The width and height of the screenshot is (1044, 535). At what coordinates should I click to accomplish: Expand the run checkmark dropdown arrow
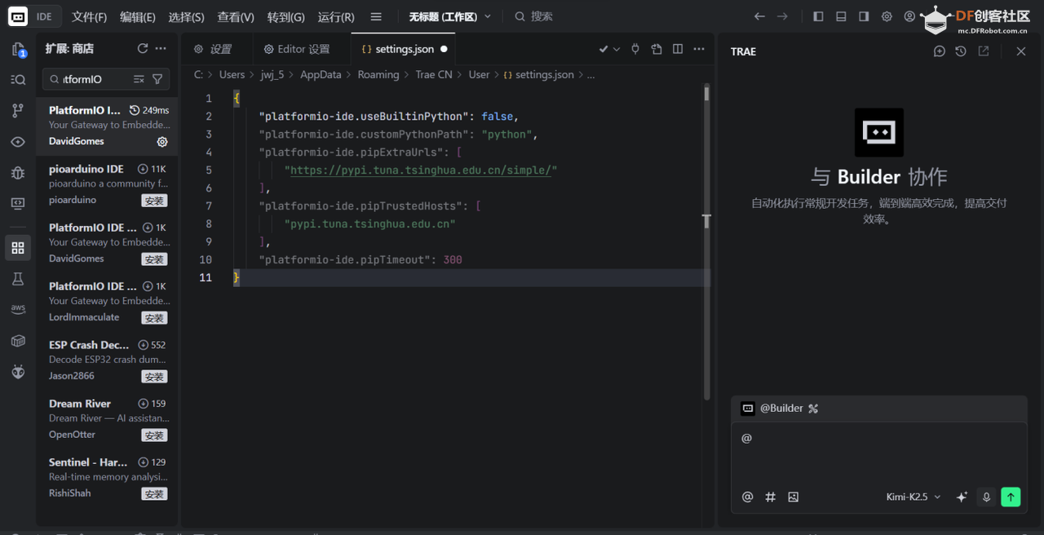tap(616, 49)
